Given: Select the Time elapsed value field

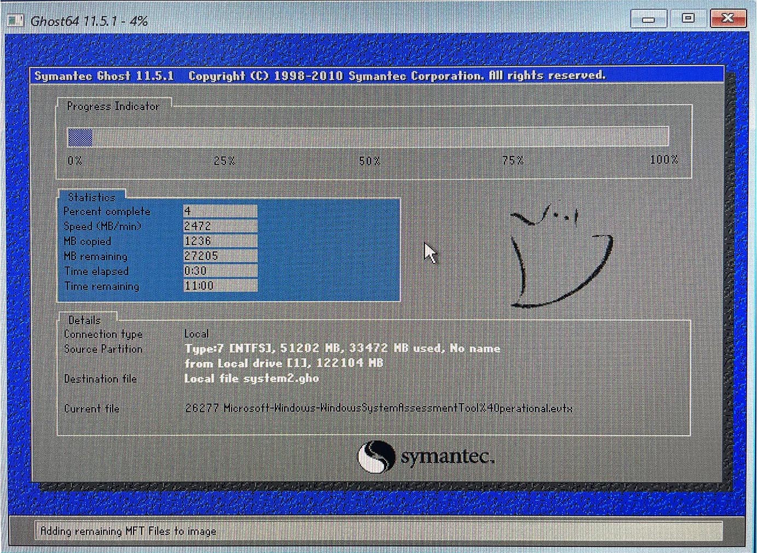Looking at the screenshot, I should click(220, 271).
